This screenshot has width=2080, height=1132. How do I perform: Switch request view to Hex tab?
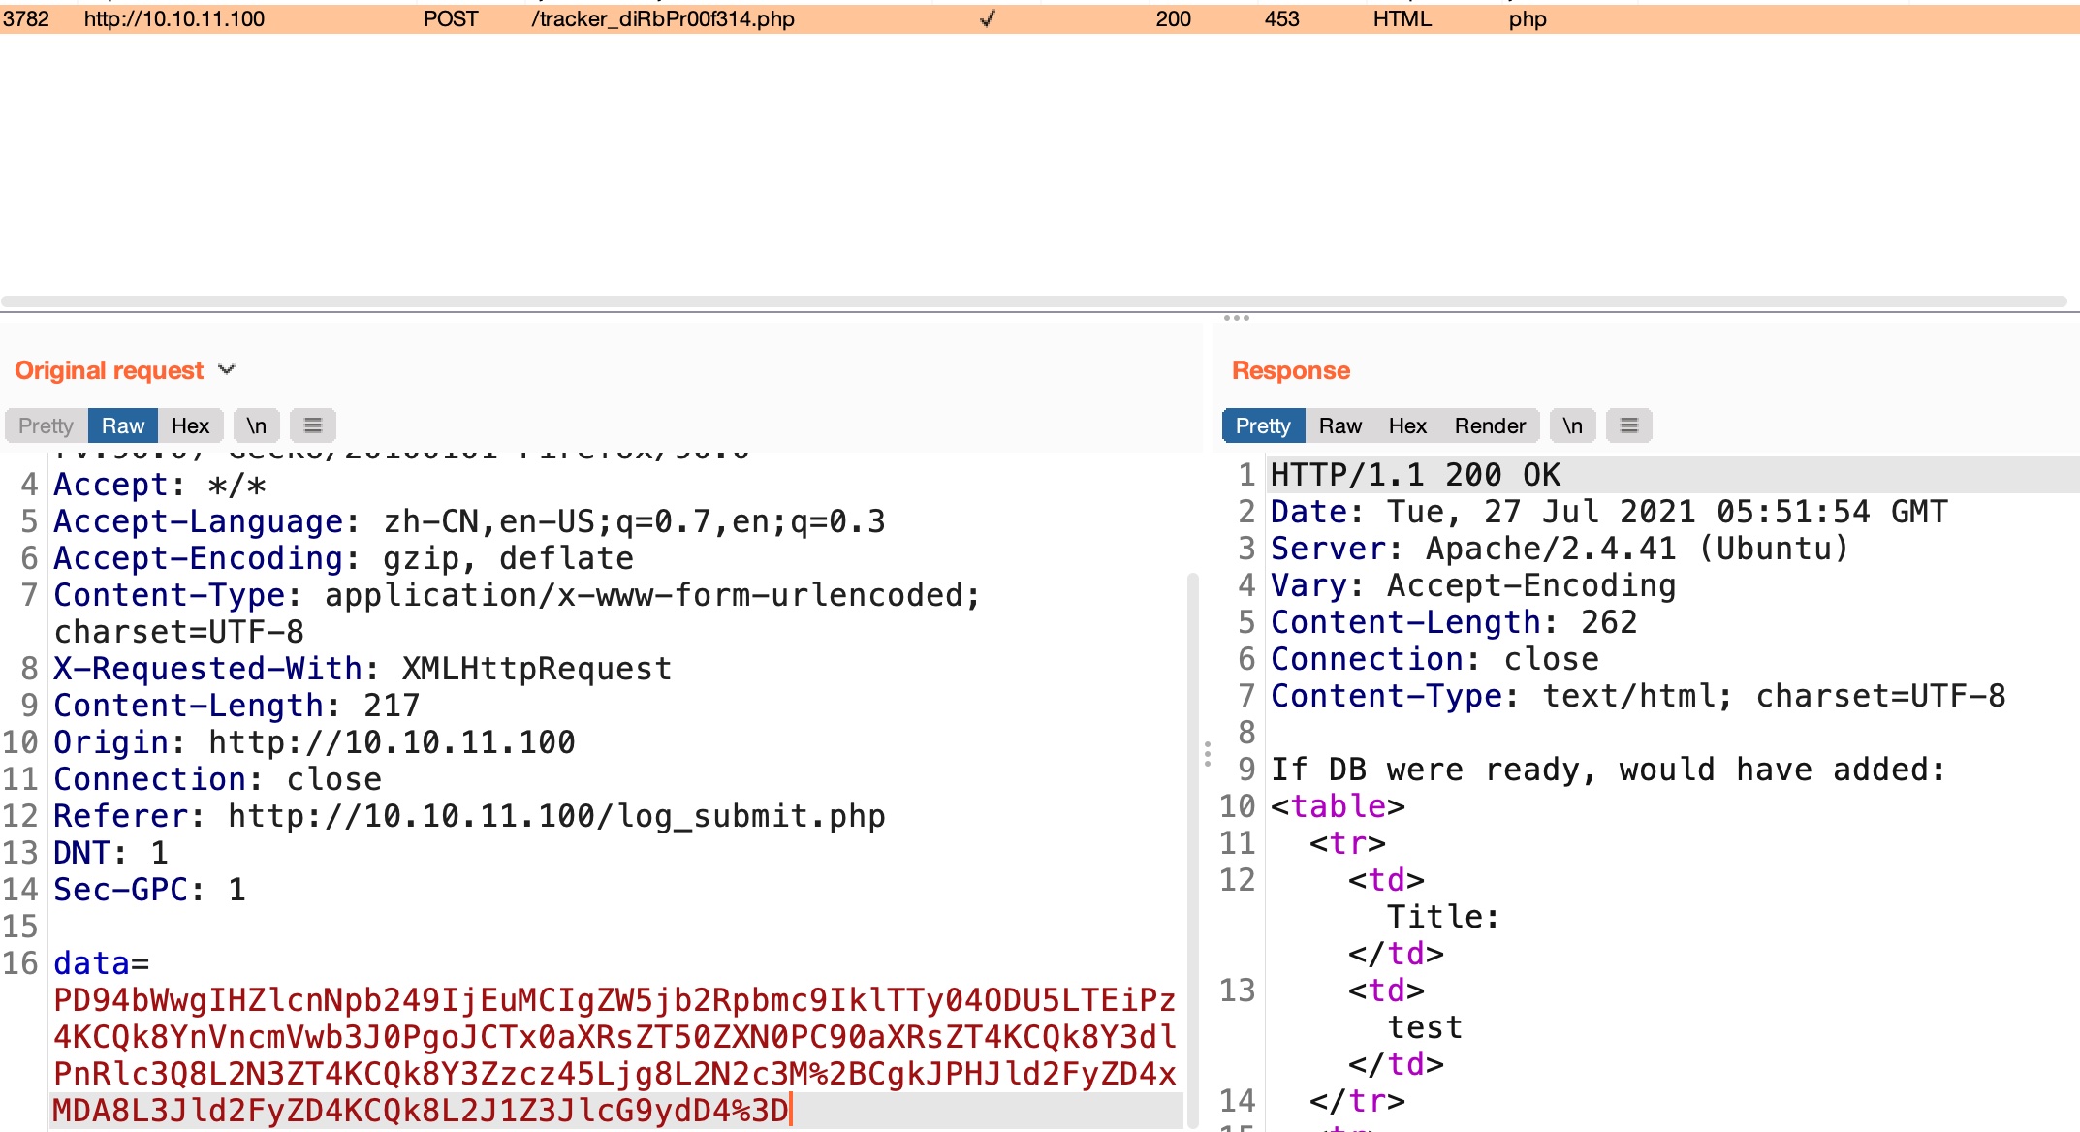[190, 425]
